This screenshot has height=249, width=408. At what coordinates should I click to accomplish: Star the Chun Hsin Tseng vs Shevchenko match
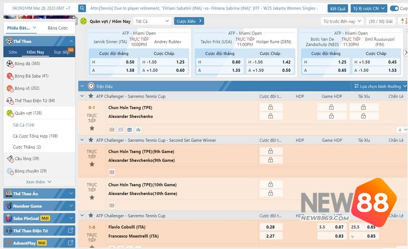click(92, 128)
